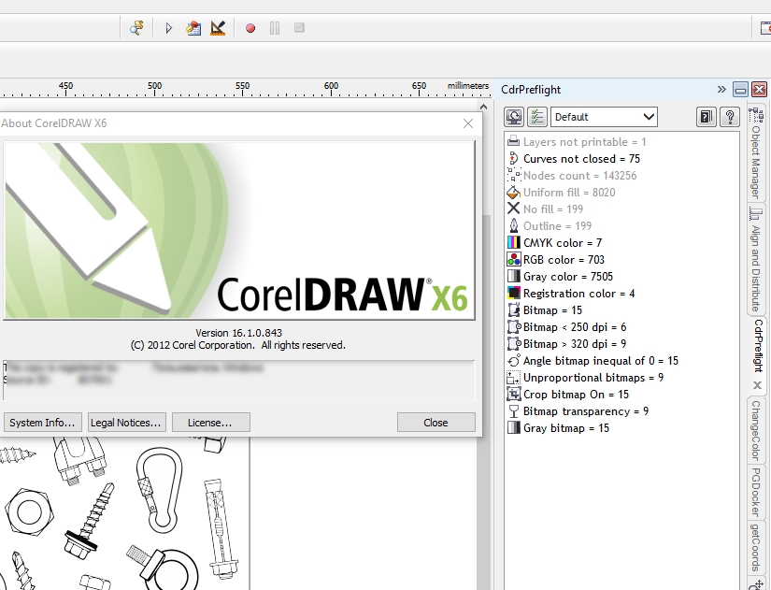The width and height of the screenshot is (771, 590).
Task: Click the pen nib Outline icon
Action: (x=513, y=225)
